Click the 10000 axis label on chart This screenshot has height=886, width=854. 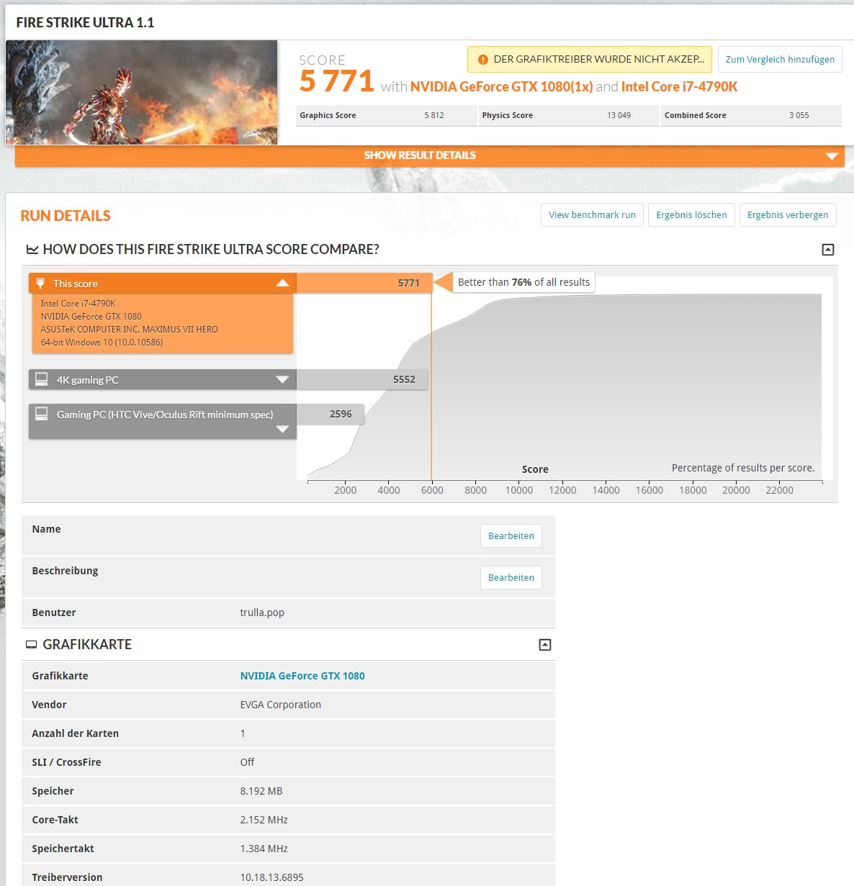click(x=518, y=490)
